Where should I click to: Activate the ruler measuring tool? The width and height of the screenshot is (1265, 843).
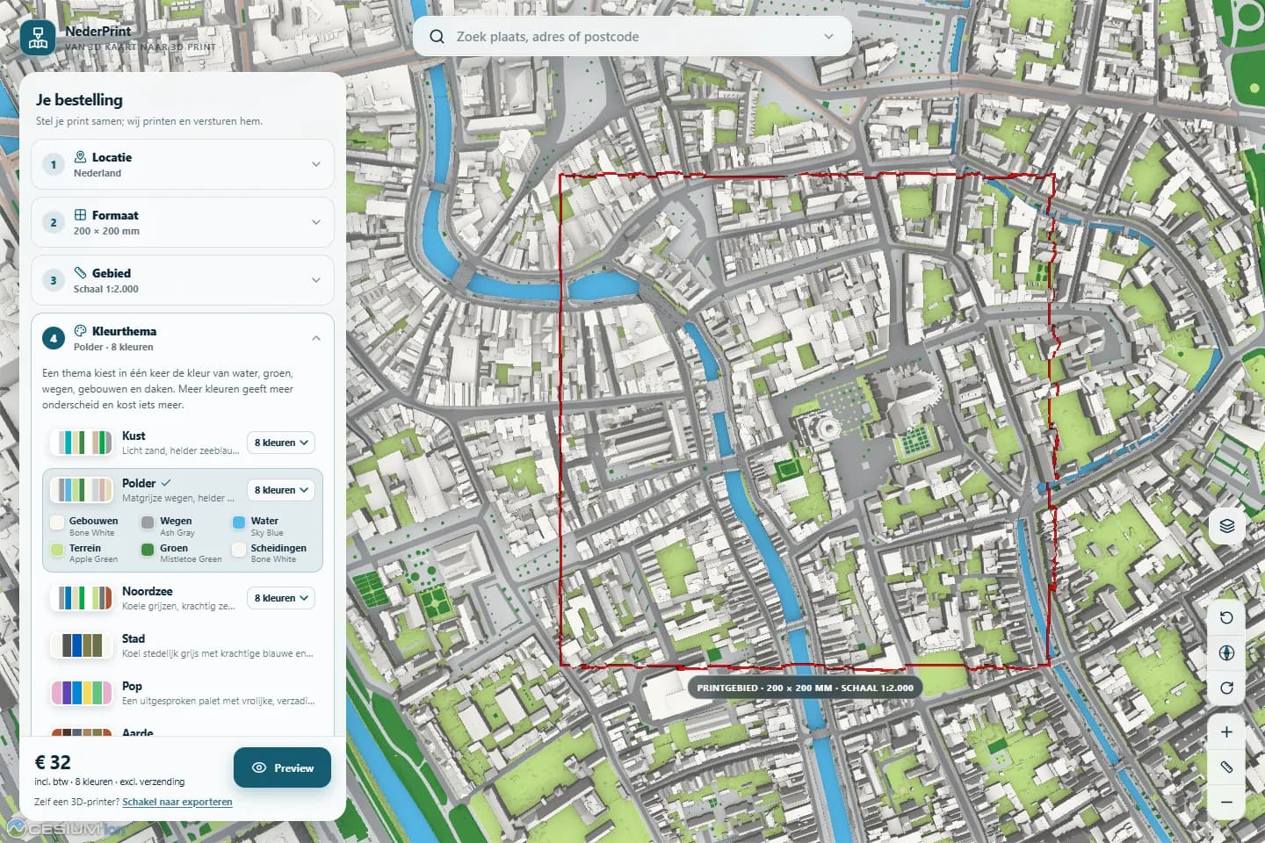tap(1227, 767)
